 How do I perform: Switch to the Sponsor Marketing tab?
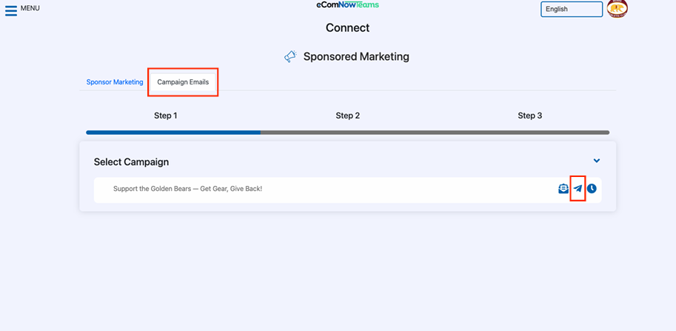(x=115, y=82)
